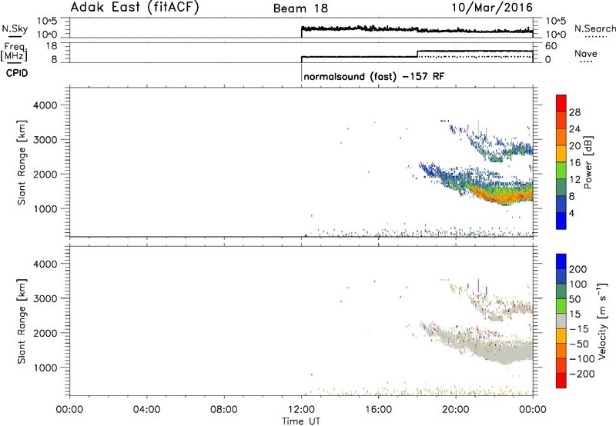Viewport: 616px width, 426px height.
Task: Click the sky noise trace in the top panel
Action: [x=417, y=29]
